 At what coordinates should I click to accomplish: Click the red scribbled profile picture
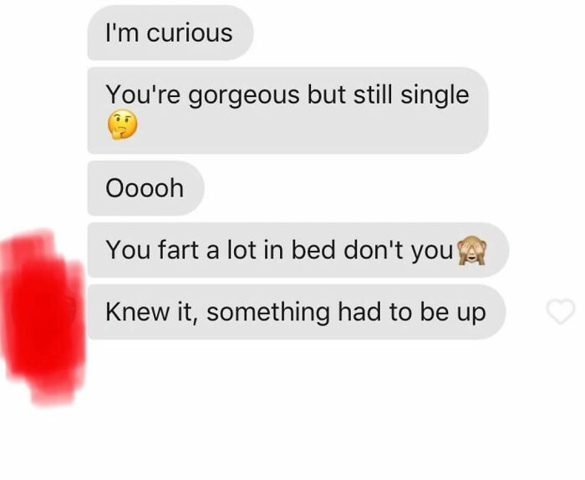click(x=43, y=317)
